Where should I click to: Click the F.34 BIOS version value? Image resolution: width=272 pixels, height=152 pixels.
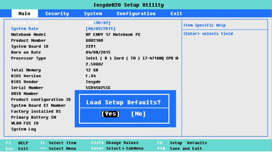pos(91,76)
